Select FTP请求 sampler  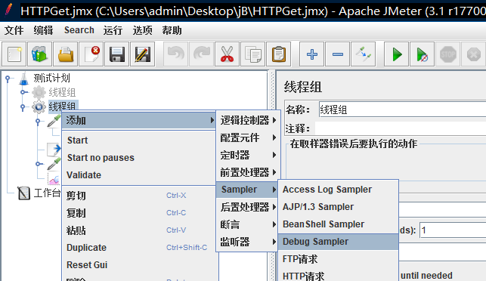[338, 258]
